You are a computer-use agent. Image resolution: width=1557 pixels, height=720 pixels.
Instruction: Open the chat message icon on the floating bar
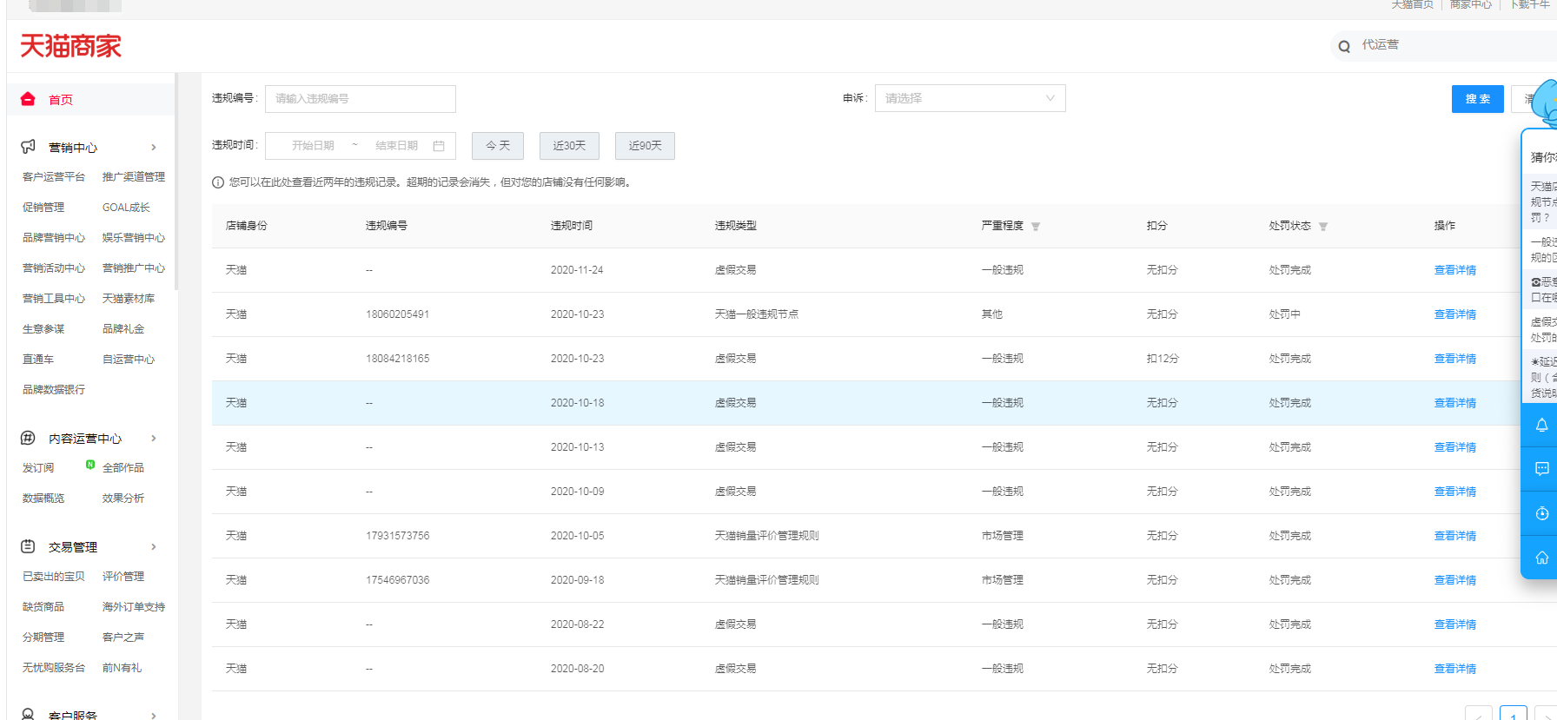click(1541, 469)
